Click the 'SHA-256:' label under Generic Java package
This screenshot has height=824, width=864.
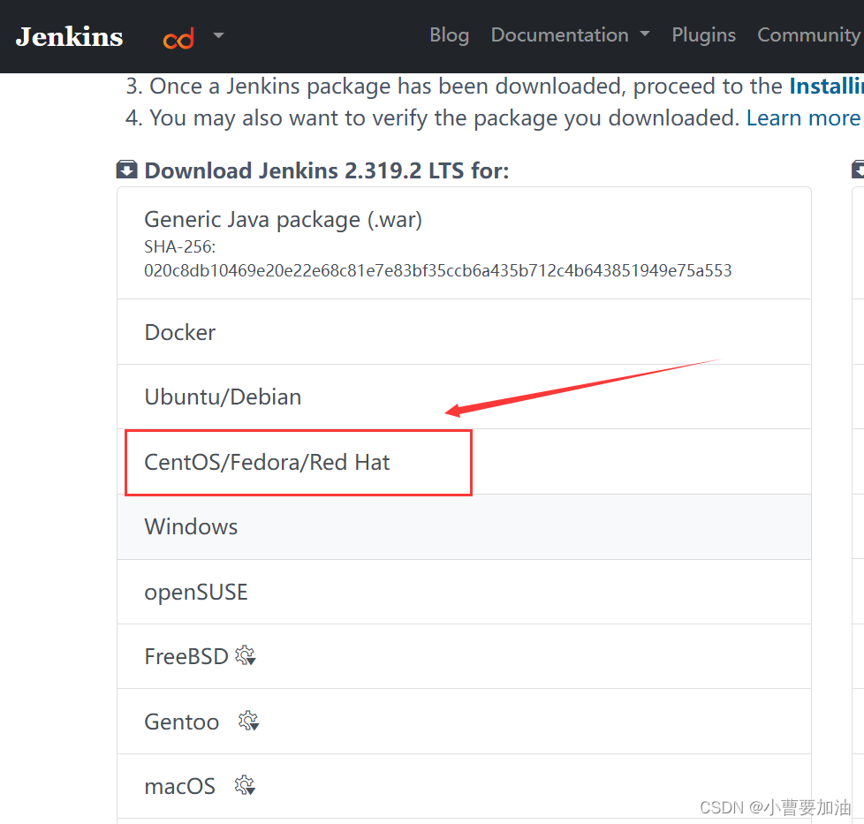point(179,246)
